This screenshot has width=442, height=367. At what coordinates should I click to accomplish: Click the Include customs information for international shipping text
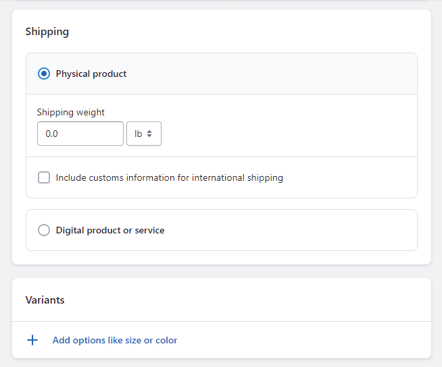170,178
